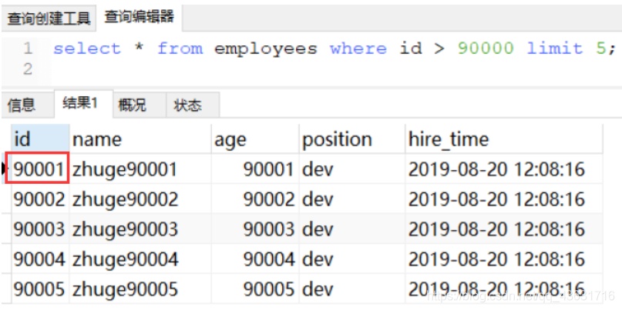
Task: Select the age cell showing 90003
Action: tap(268, 229)
